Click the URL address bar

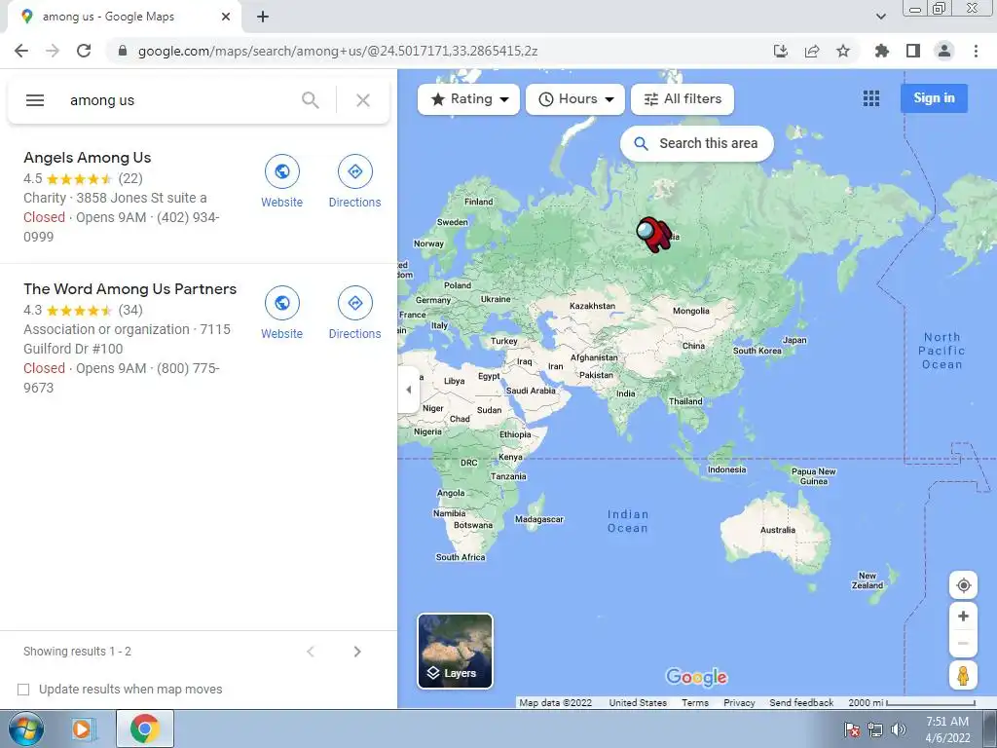point(439,51)
